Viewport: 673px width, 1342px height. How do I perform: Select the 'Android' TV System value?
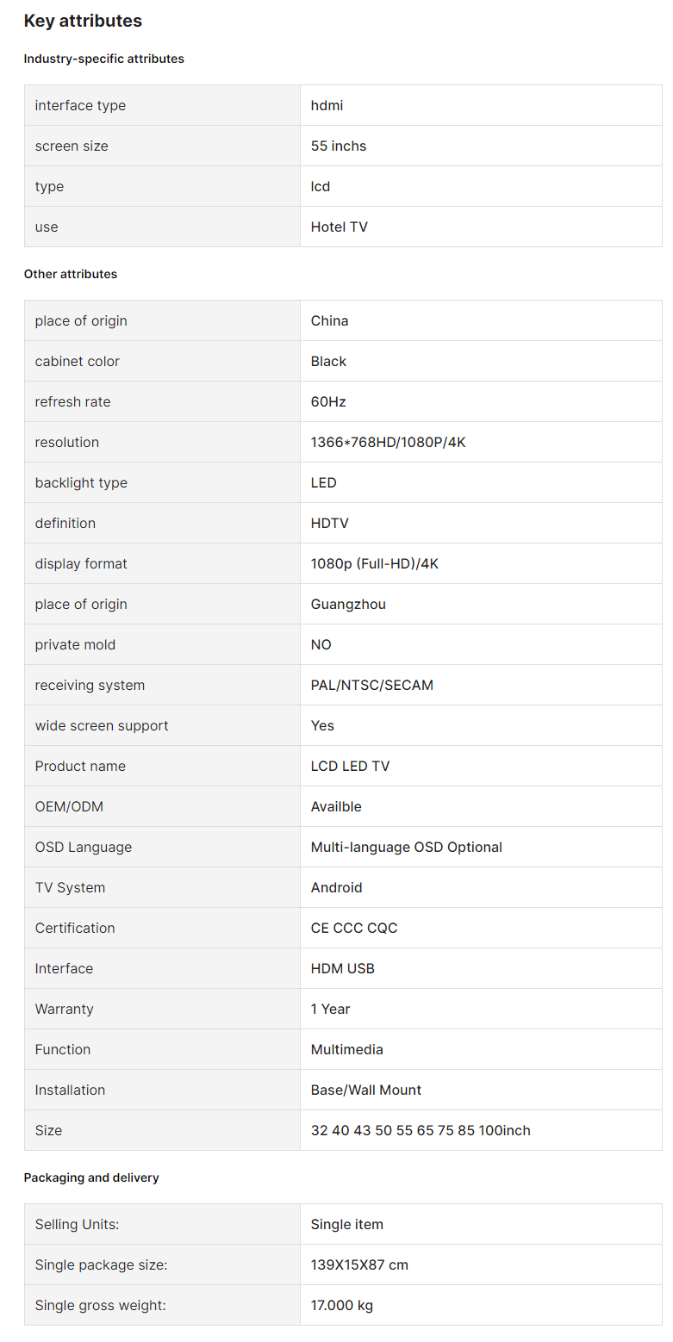337,887
